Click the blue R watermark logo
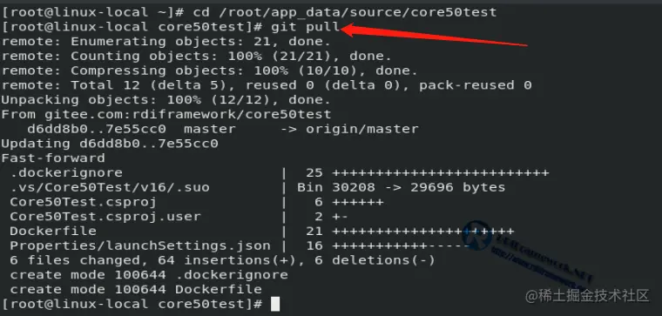This screenshot has width=662, height=316. pyautogui.click(x=477, y=234)
